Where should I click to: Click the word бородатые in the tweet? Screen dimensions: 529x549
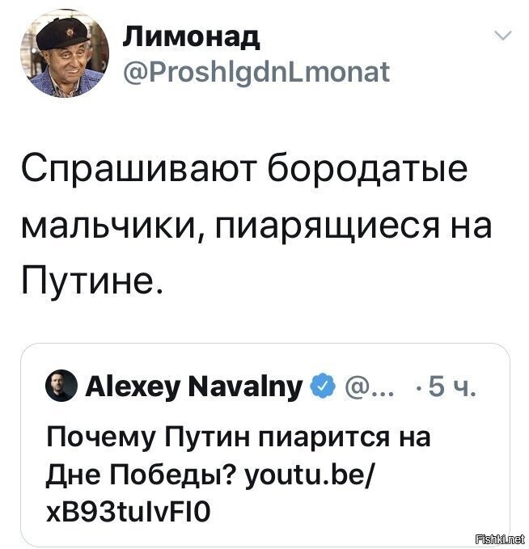[368, 167]
